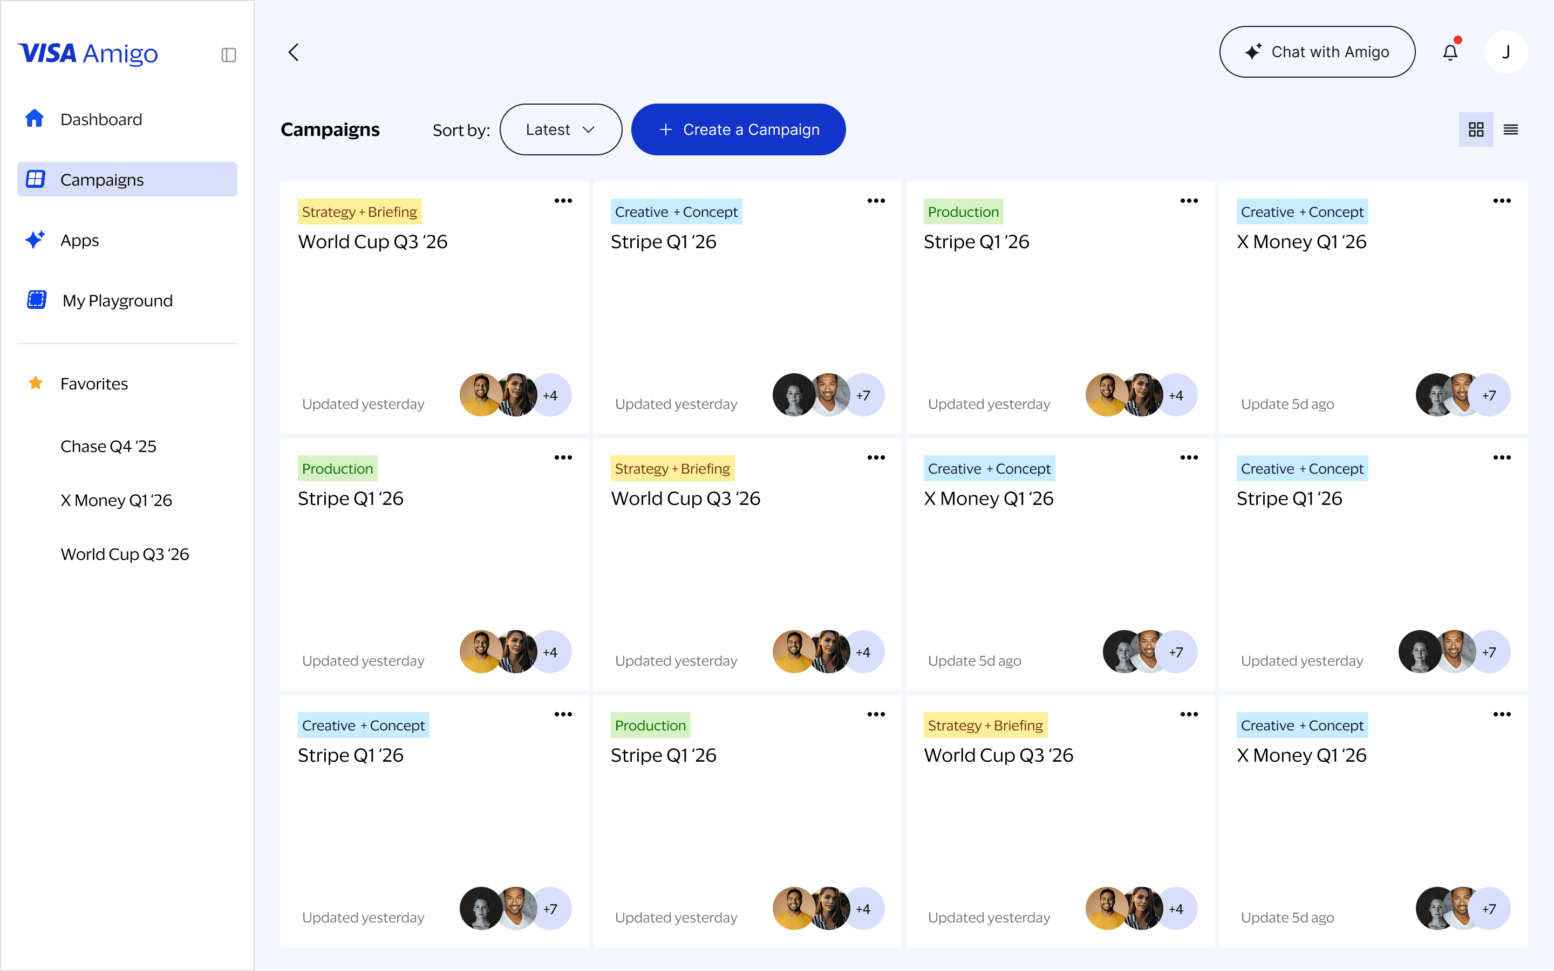Click the Apps sparkle icon
This screenshot has width=1554, height=971.
pyautogui.click(x=35, y=240)
